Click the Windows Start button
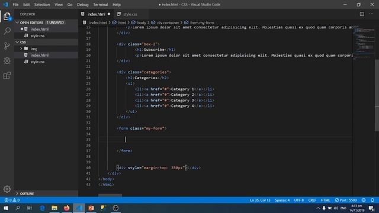Screen dimensions: 379x213 (6, 208)
